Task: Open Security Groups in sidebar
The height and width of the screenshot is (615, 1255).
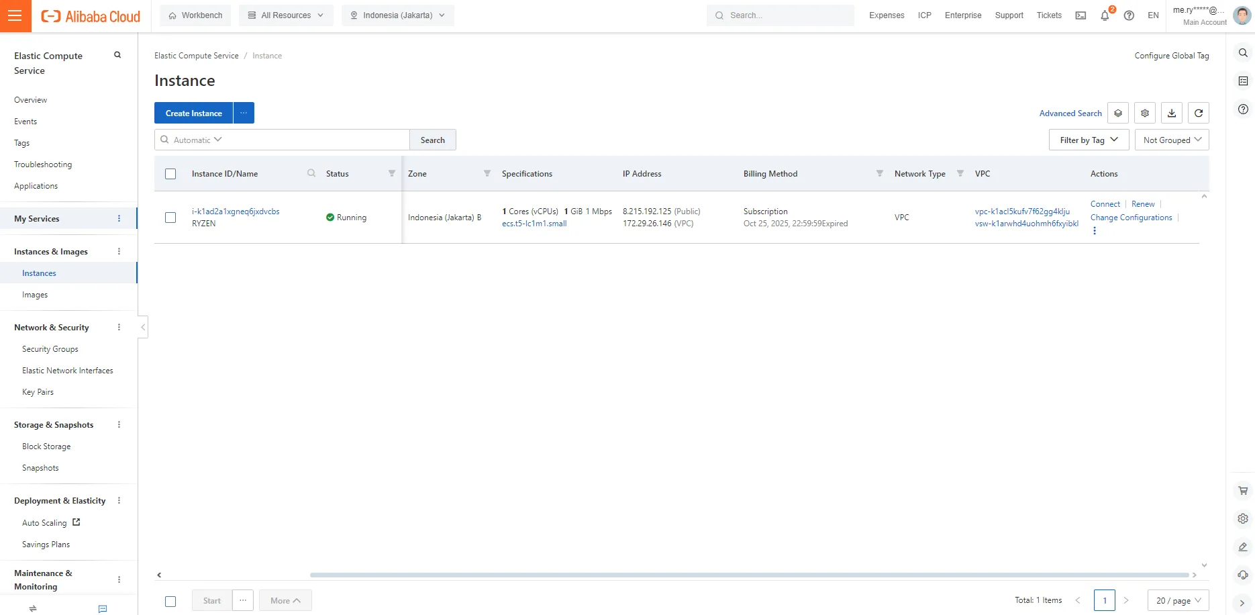Action: (x=50, y=349)
